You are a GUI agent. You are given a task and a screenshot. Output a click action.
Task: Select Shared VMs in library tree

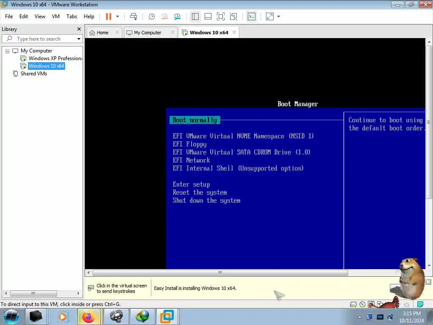click(x=34, y=74)
